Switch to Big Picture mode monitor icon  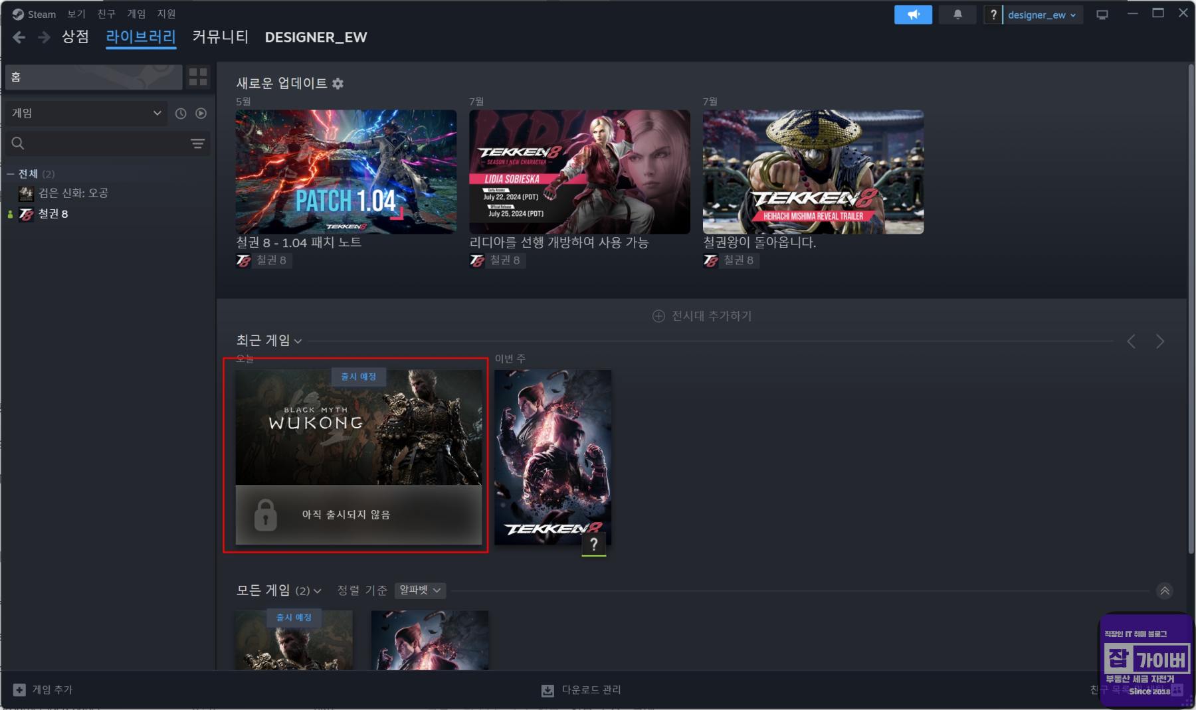point(1102,15)
